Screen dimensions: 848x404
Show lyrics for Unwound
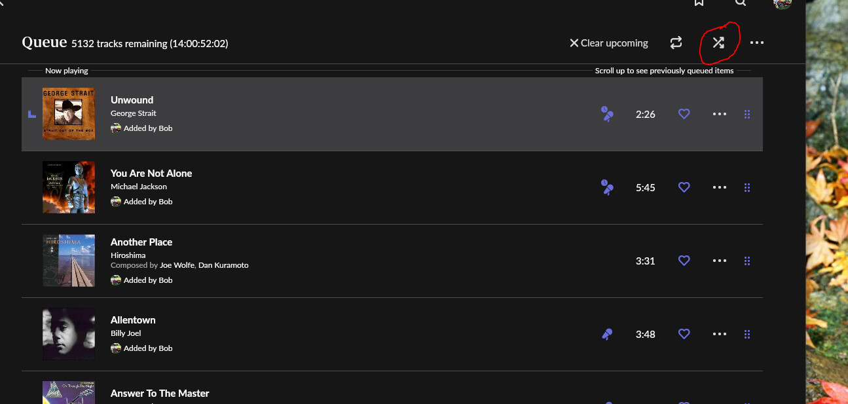(x=608, y=115)
